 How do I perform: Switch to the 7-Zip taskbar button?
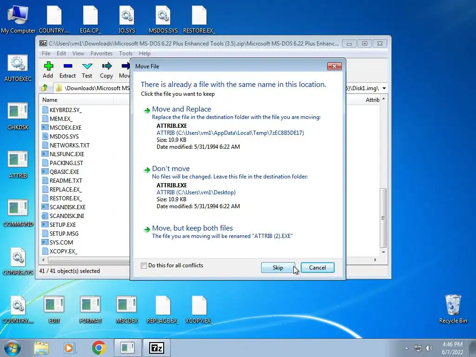click(x=157, y=348)
